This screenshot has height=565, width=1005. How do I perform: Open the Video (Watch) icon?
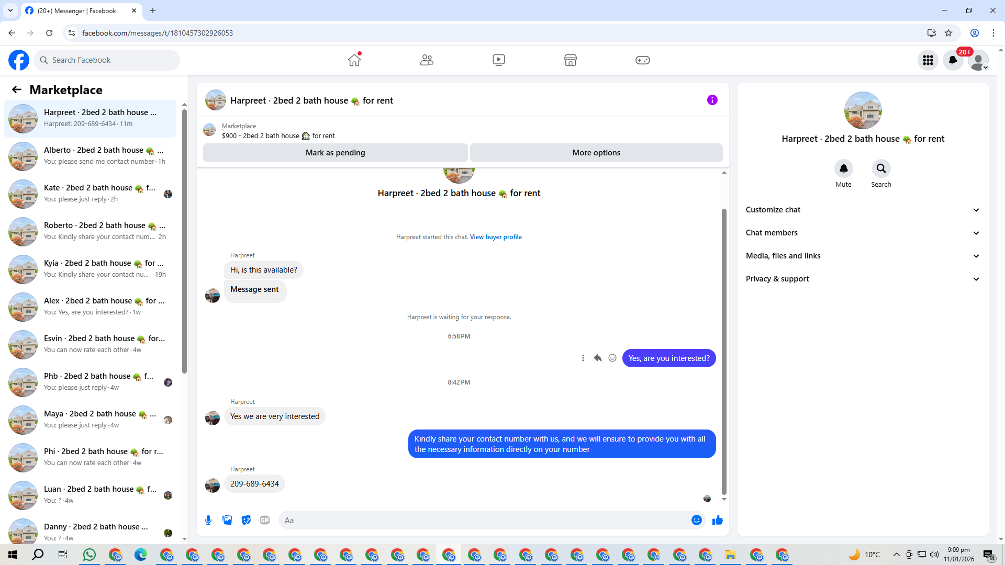(499, 60)
